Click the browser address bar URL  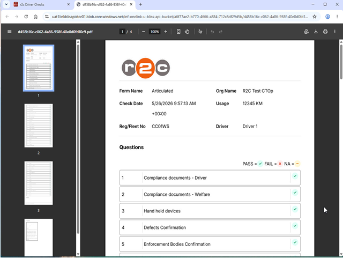click(180, 17)
